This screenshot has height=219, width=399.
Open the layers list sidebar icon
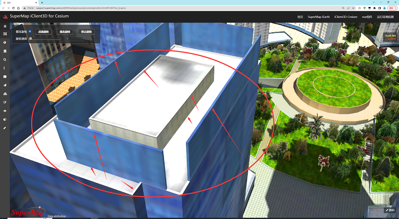point(5,26)
